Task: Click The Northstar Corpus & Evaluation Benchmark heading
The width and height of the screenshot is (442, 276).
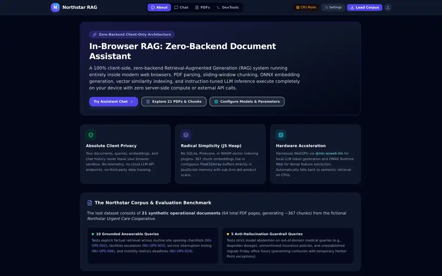Action: click(153, 203)
